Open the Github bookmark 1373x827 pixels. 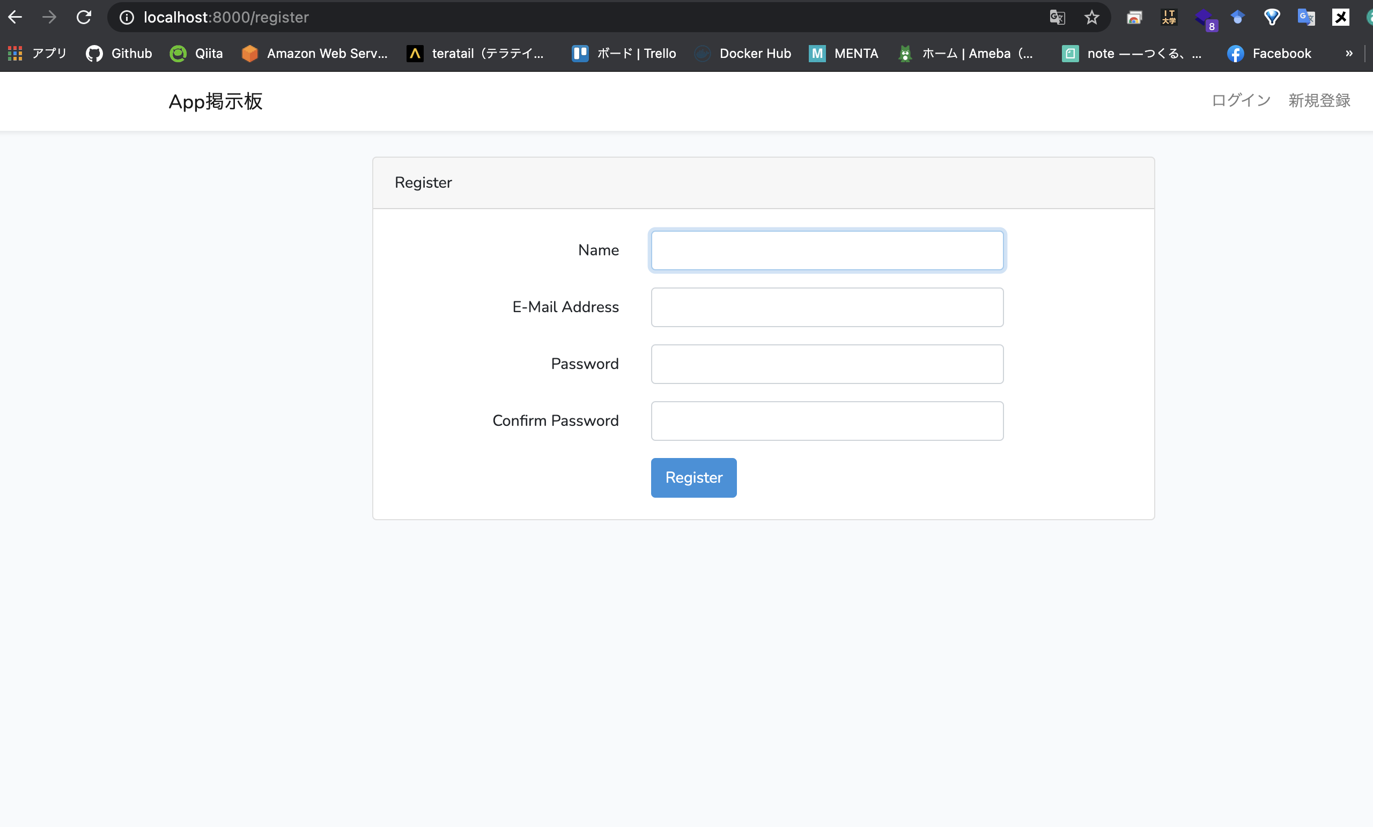119,54
